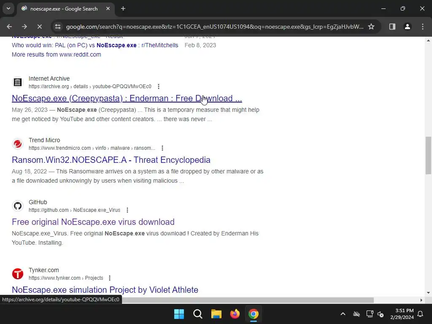Open NoEscape.exe (Creepypasta) Enderman result
432x324 pixels.
[127, 98]
